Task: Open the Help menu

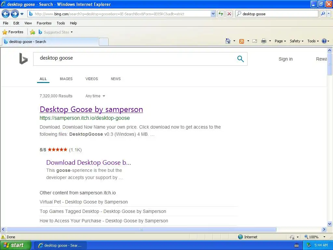Action: point(73,23)
